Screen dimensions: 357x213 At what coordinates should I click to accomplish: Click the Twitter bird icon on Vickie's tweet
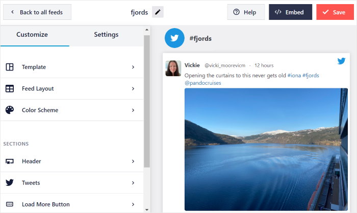[x=341, y=61]
